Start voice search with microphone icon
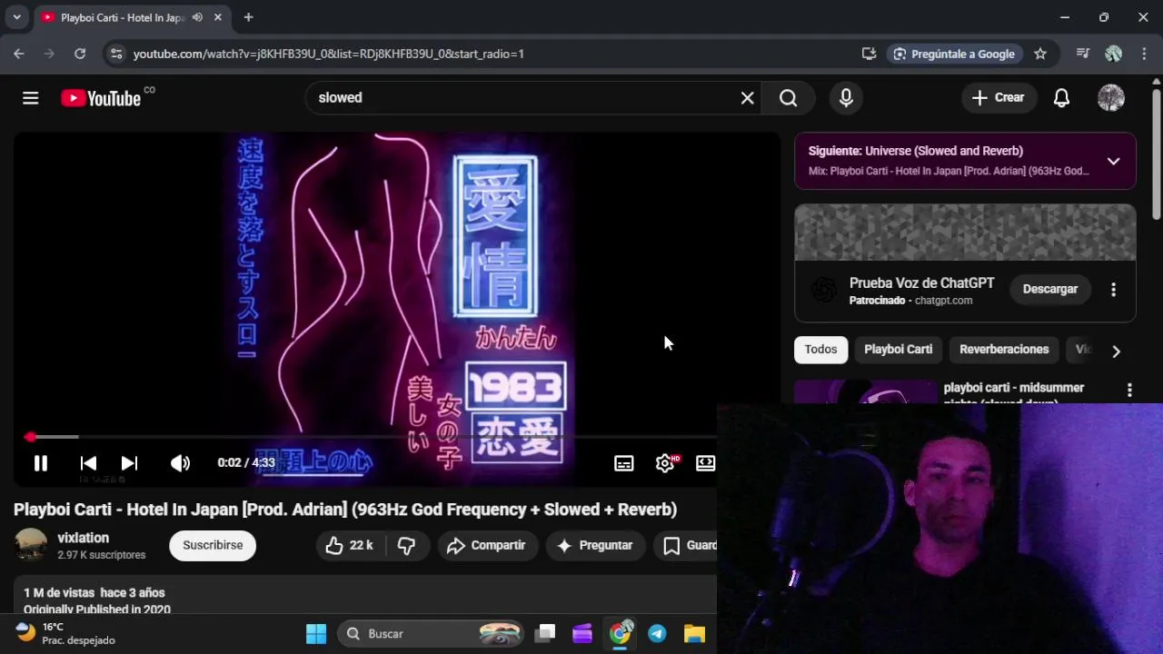The width and height of the screenshot is (1163, 654). [x=846, y=98]
